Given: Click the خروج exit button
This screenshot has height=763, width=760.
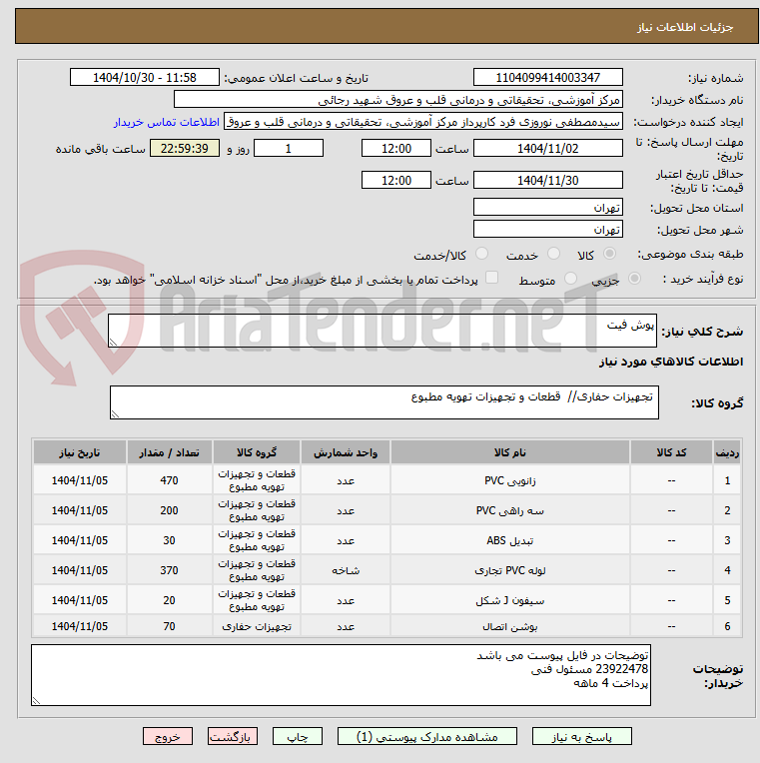Looking at the screenshot, I should (168, 737).
